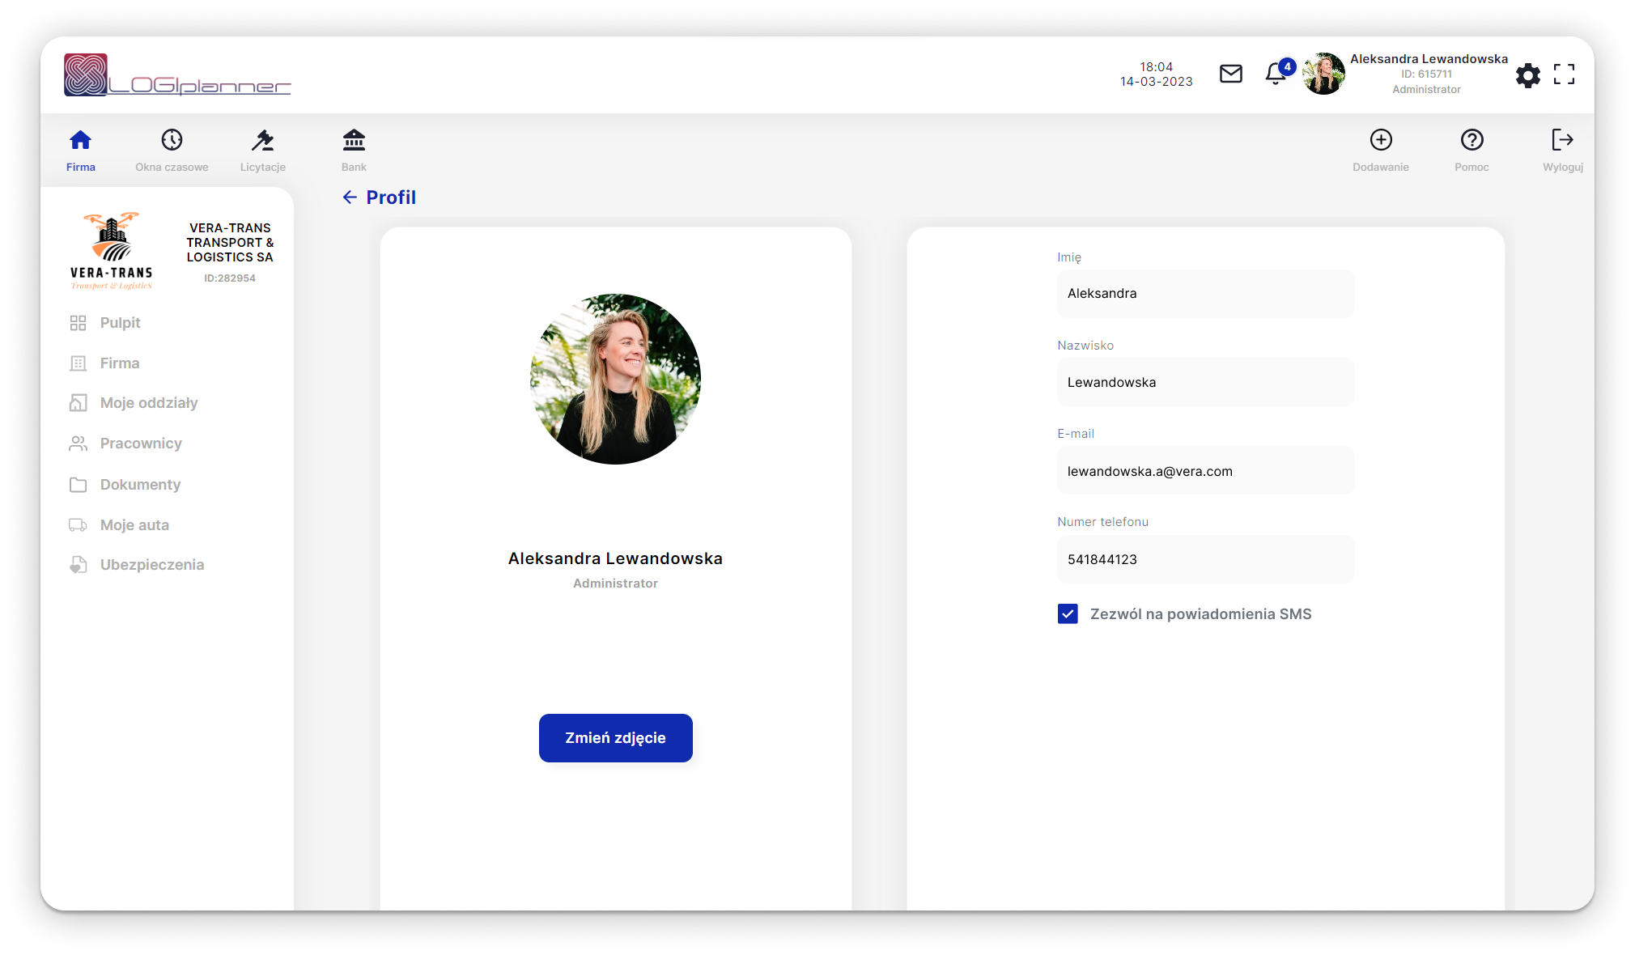Click the Nazwisko field with Lewandowska
The height and width of the screenshot is (955, 1635).
point(1205,382)
